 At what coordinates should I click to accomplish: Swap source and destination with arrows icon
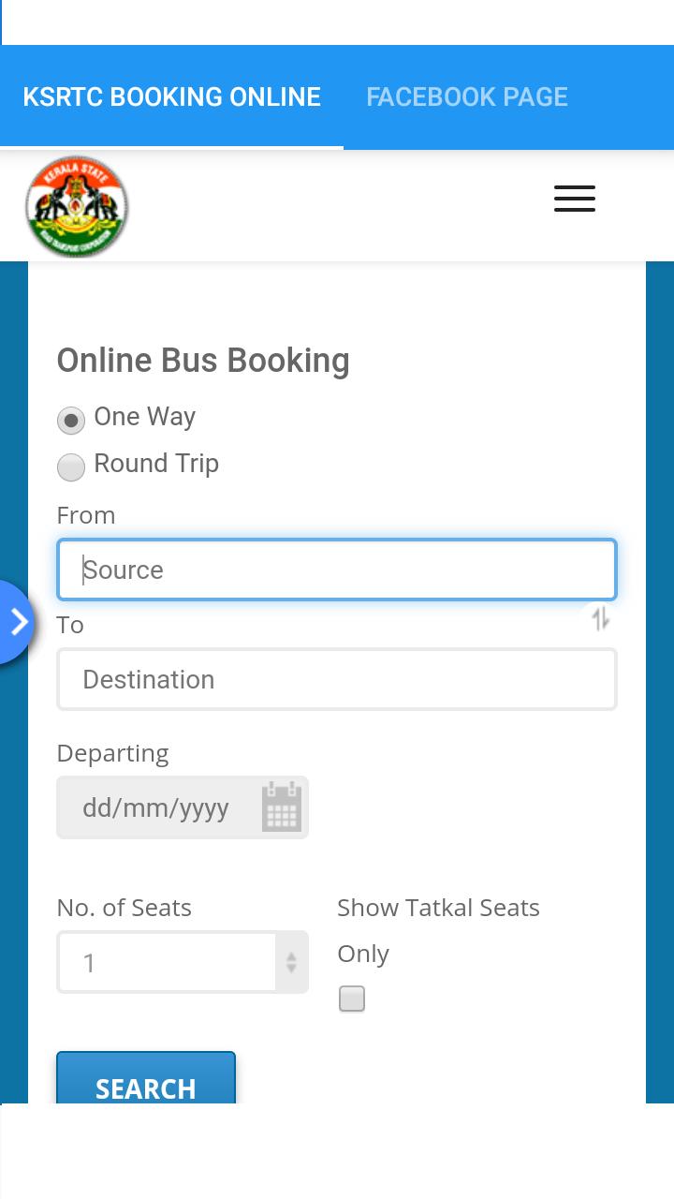[x=600, y=618]
